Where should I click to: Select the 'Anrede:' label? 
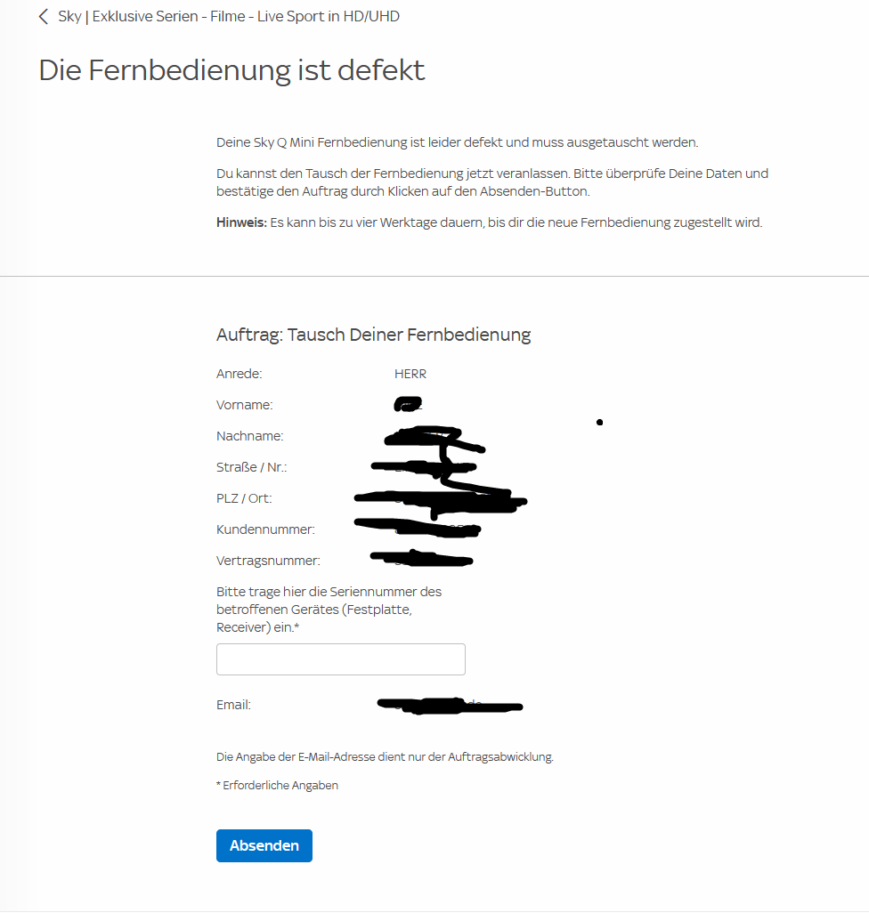click(240, 374)
